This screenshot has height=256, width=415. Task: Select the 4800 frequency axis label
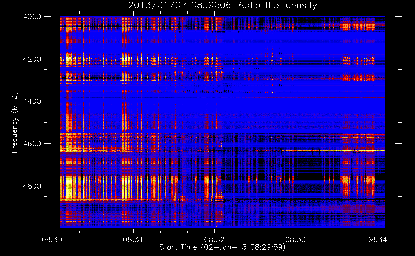[32, 186]
